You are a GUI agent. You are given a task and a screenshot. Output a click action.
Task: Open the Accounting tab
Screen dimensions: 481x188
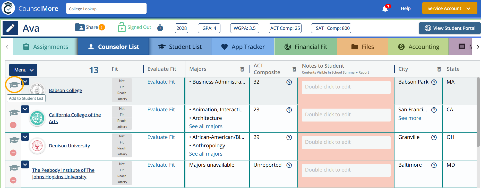418,47
